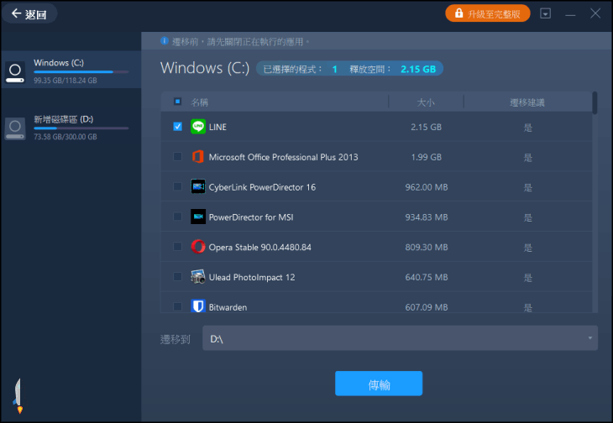Click the released space 2.15 GB badge
Image resolution: width=613 pixels, height=423 pixels.
click(418, 69)
